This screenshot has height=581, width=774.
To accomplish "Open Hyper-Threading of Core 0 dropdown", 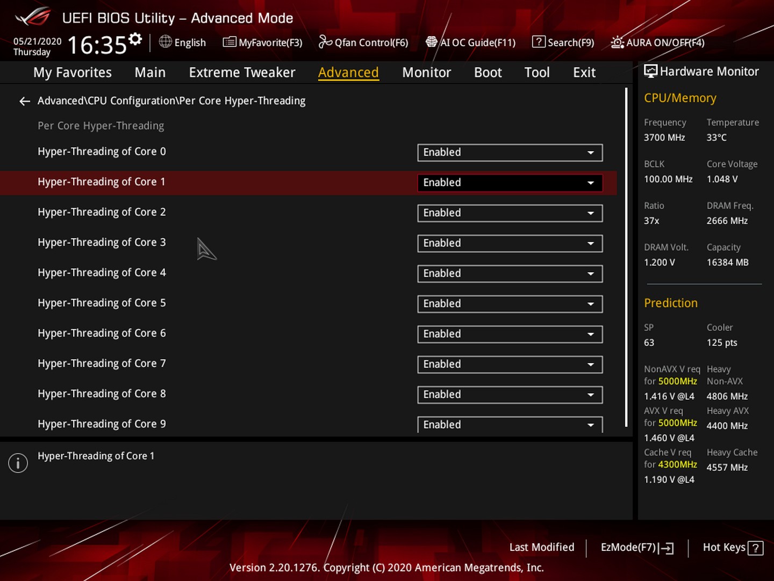I will (510, 152).
